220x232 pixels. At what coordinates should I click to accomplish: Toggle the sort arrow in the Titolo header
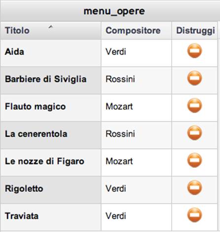51,27
